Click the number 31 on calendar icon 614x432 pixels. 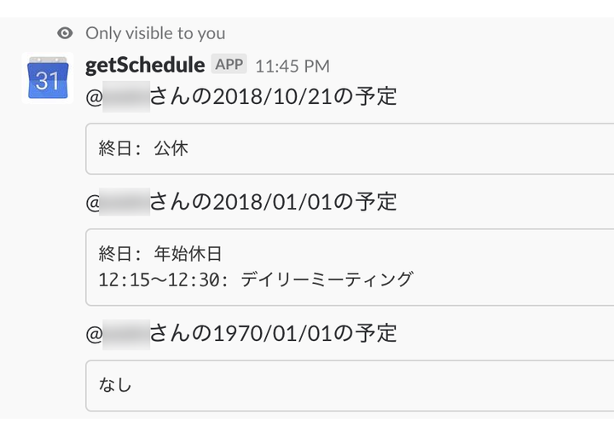(48, 83)
